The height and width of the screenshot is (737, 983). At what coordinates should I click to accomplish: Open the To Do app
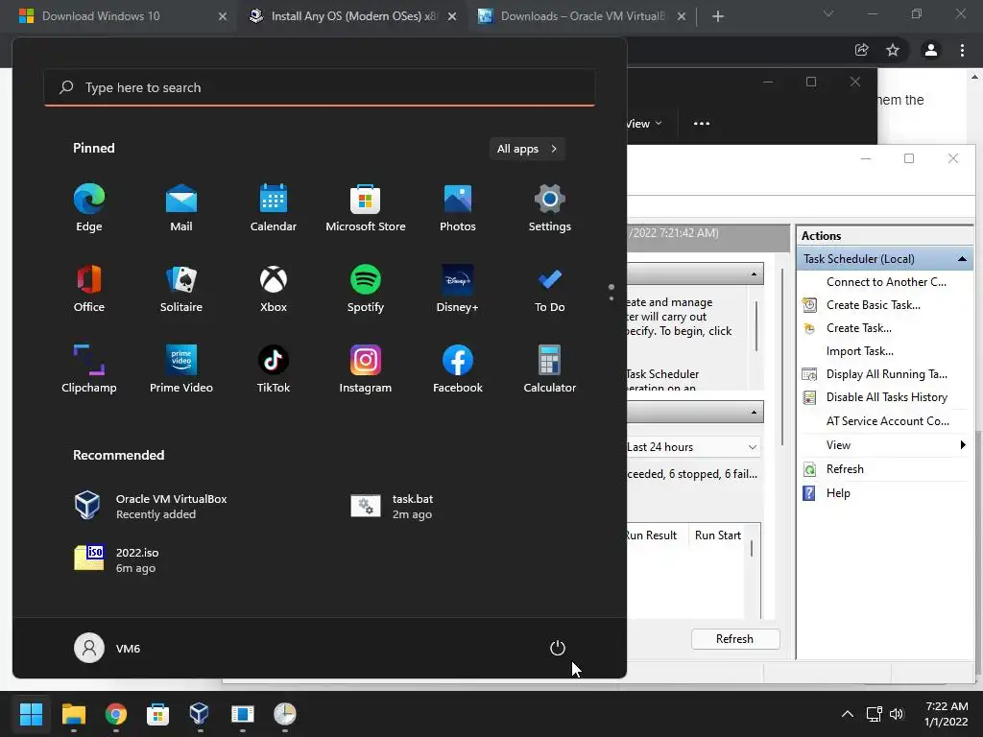[550, 289]
